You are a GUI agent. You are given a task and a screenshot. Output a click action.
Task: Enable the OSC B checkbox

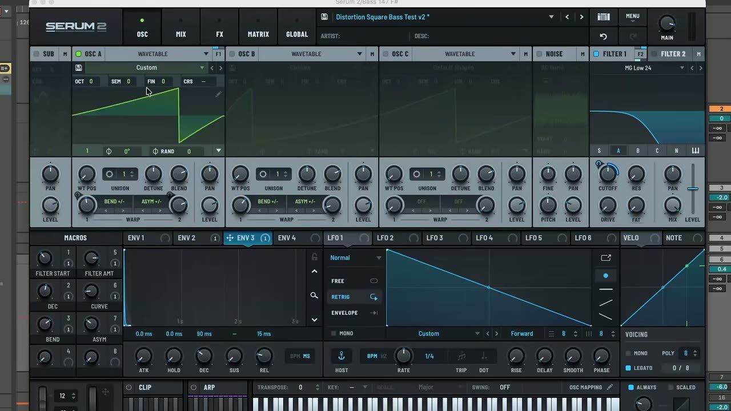[232, 54]
